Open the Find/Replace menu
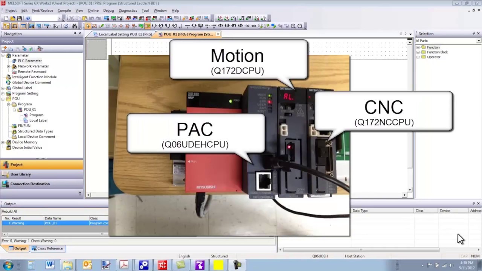 pyautogui.click(x=42, y=11)
